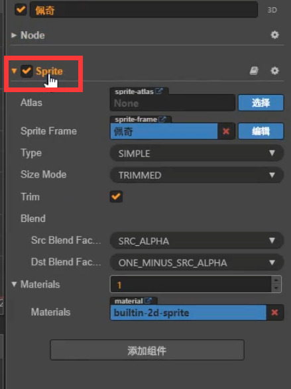Click the sprite-frame external link icon

[162, 119]
